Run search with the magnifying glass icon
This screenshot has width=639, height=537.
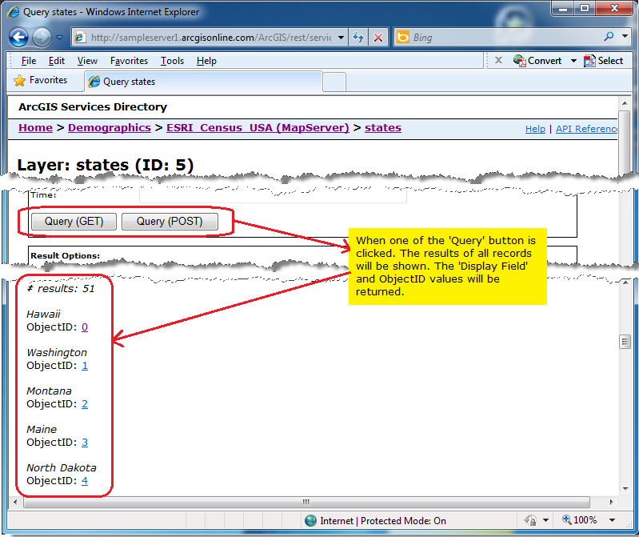(609, 37)
